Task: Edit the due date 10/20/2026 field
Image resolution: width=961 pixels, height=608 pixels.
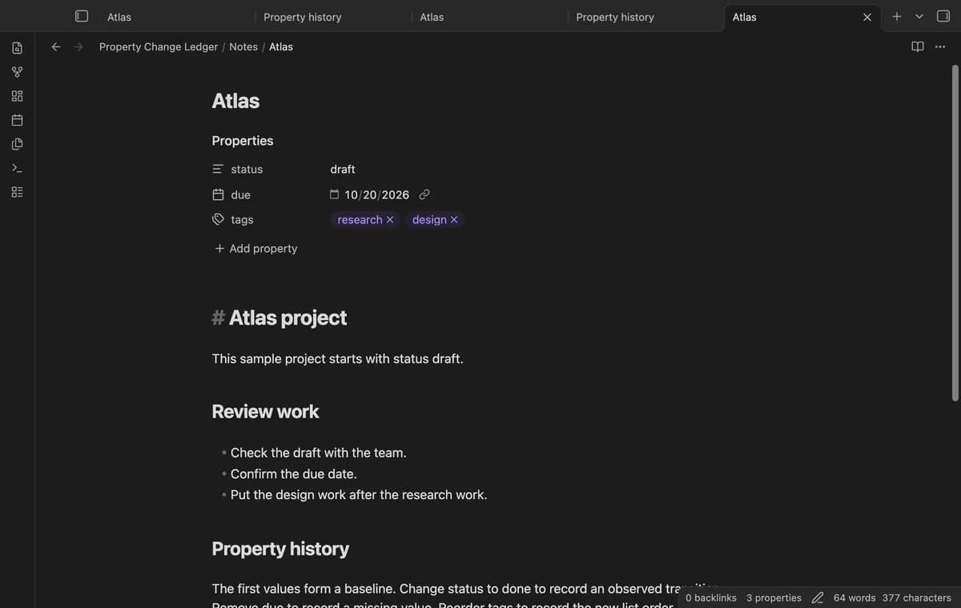Action: point(377,194)
